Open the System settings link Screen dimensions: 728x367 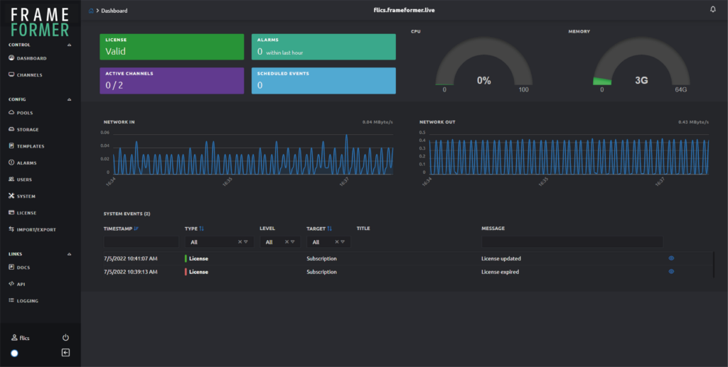22,196
